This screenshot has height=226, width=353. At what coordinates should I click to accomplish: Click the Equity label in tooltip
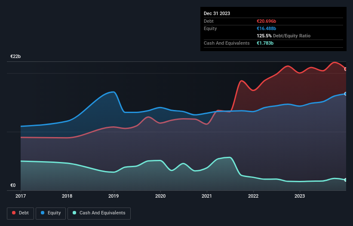pyautogui.click(x=210, y=28)
